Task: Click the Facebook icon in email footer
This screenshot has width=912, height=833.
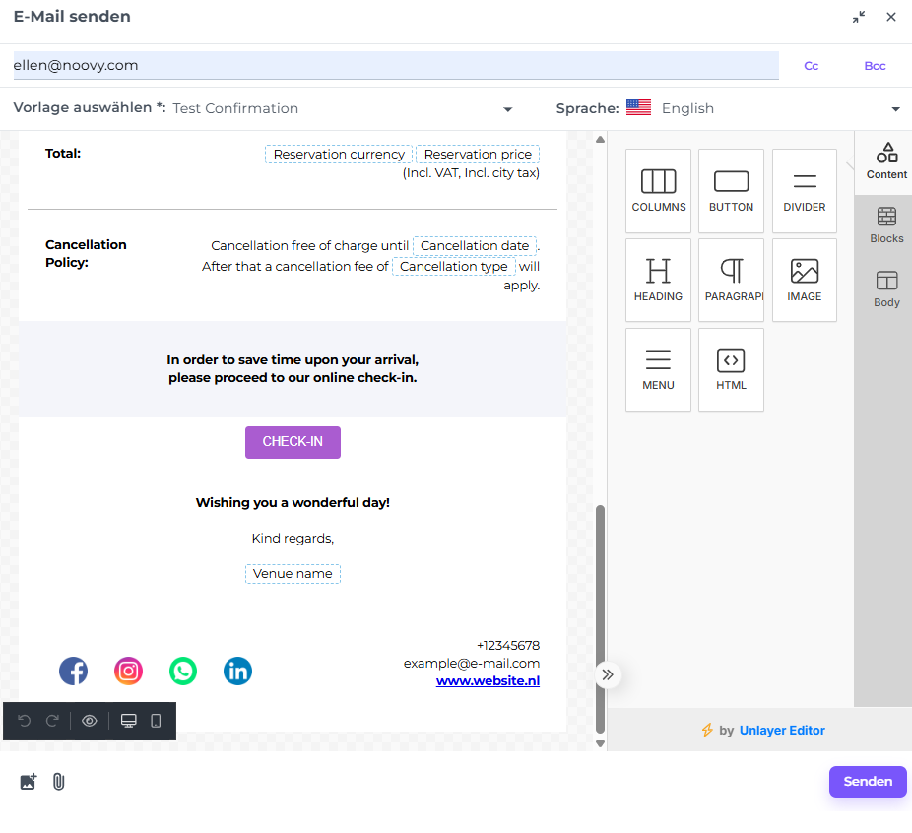Action: tap(73, 672)
